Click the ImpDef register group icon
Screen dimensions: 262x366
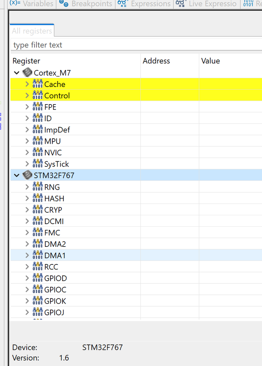37,129
